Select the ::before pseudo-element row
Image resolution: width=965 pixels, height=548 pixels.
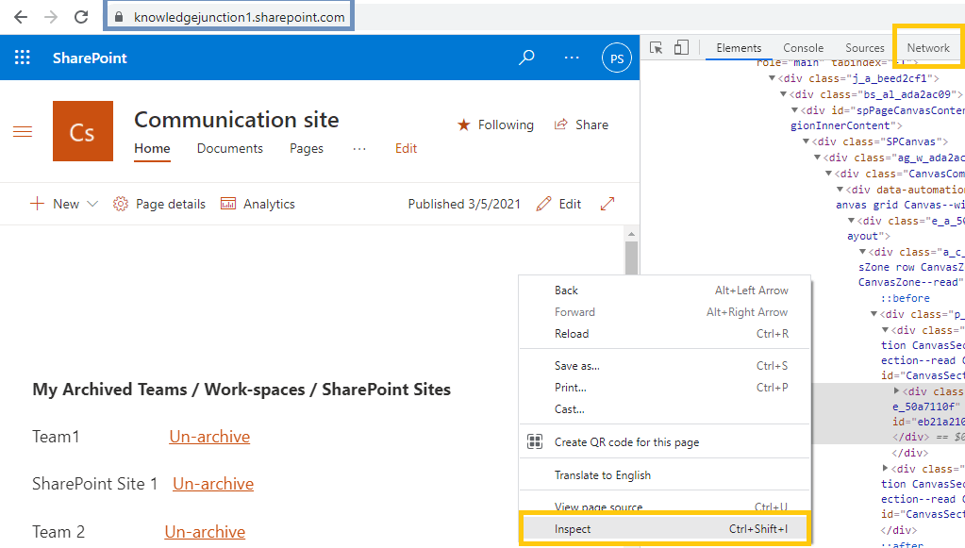[x=905, y=298]
